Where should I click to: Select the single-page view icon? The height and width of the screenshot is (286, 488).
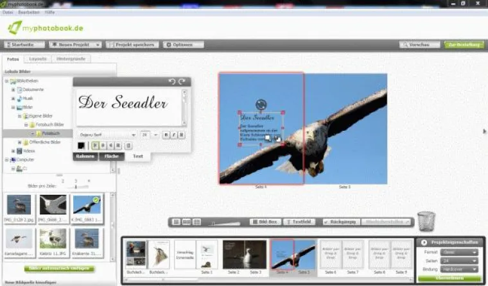tap(177, 222)
